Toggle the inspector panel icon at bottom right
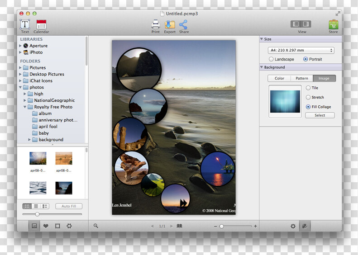 point(305,226)
